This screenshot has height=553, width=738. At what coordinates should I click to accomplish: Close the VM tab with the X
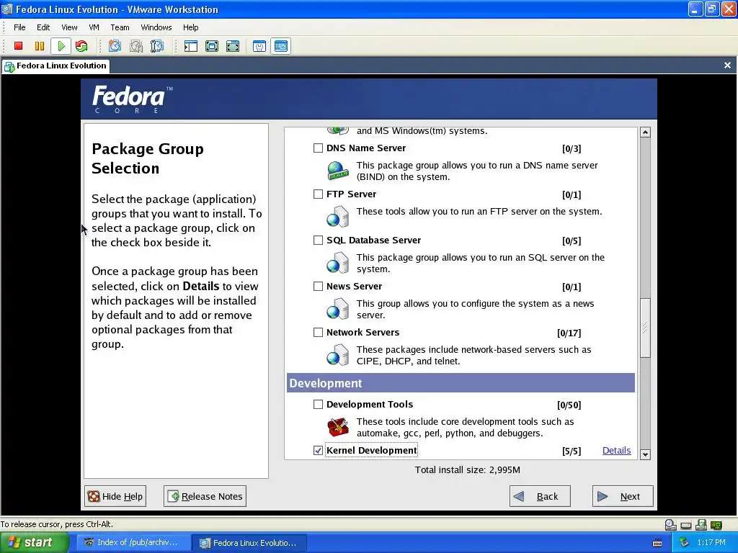click(727, 66)
